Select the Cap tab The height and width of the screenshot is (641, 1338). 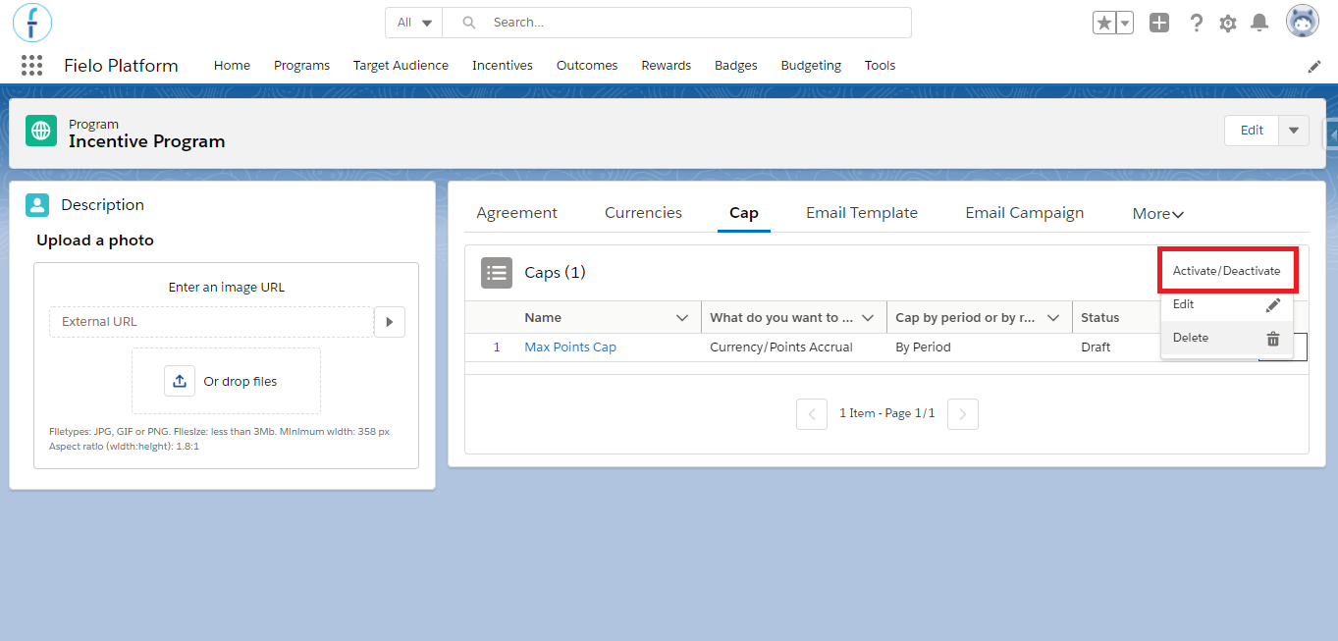(x=743, y=212)
